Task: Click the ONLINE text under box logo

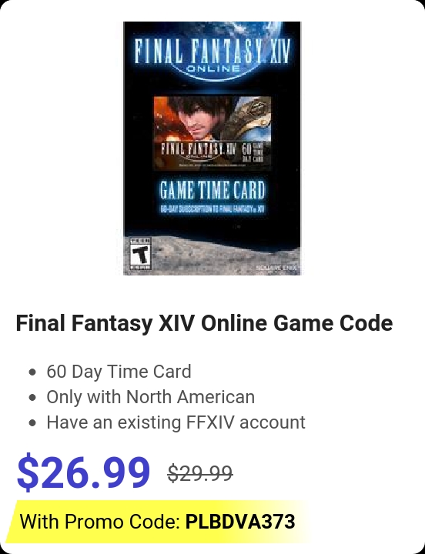Action: (x=212, y=68)
